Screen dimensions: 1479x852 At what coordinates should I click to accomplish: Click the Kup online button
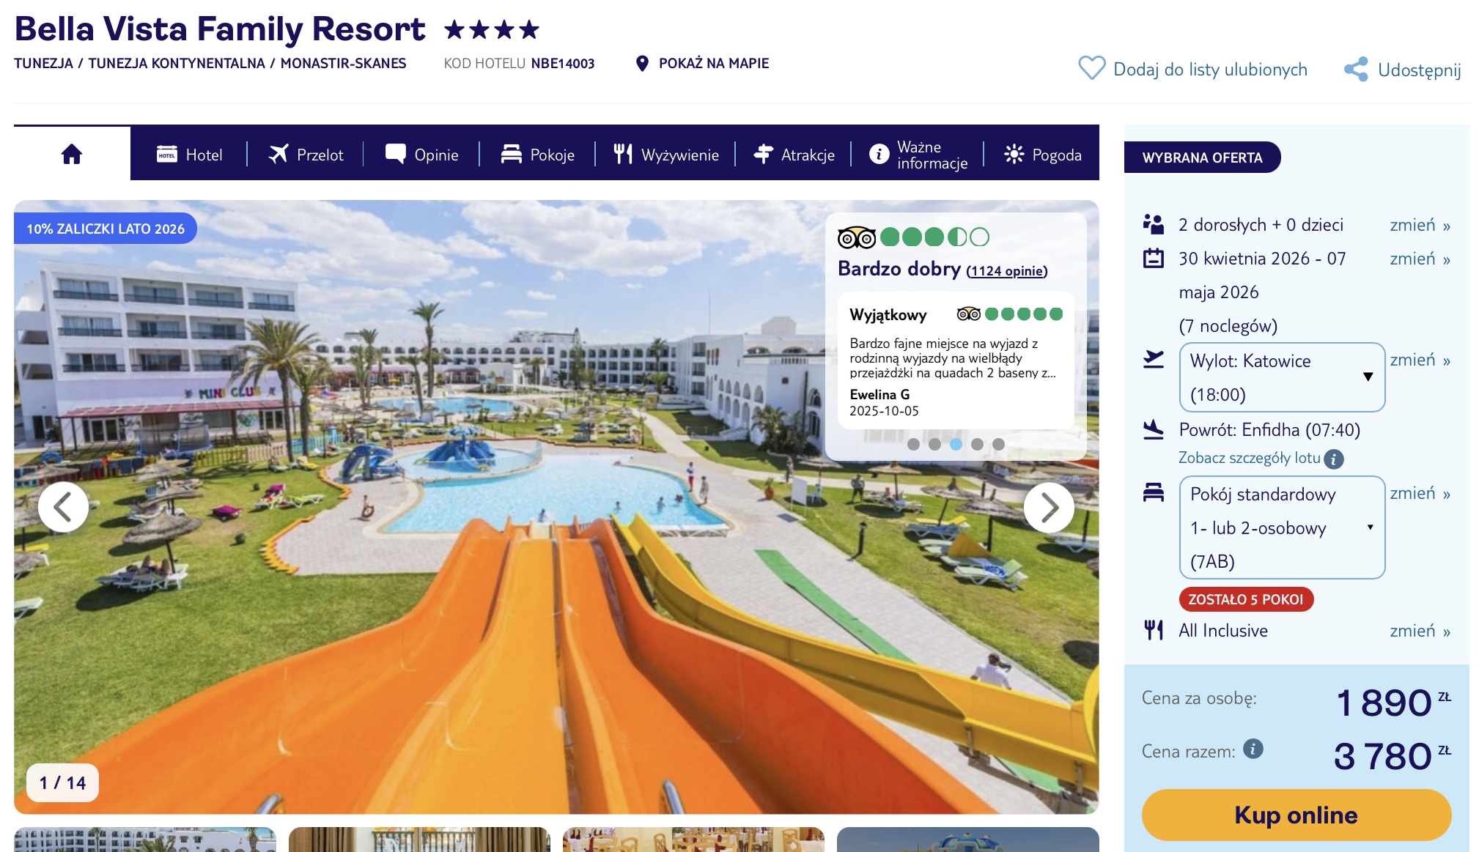(x=1296, y=815)
